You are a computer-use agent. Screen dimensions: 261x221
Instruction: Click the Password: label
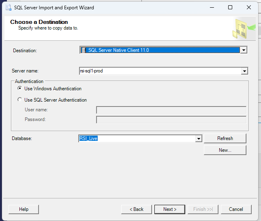coord(35,119)
